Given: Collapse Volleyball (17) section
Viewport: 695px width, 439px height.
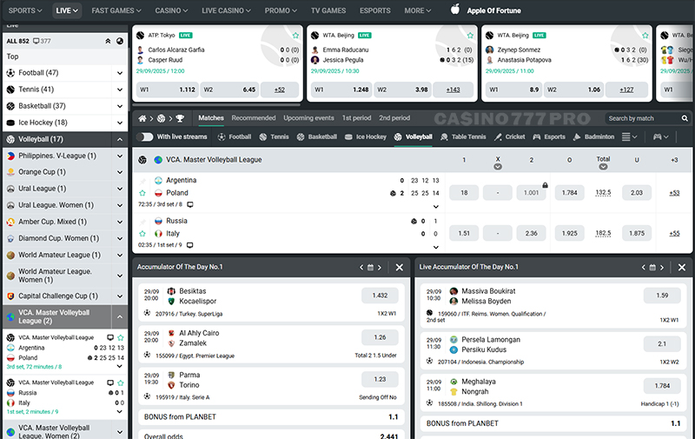Looking at the screenshot, I should (x=120, y=140).
